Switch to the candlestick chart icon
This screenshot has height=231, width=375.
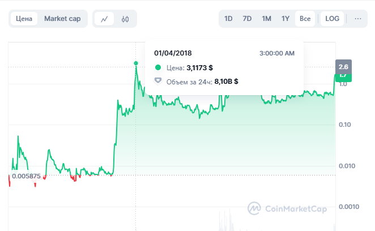pyautogui.click(x=125, y=19)
